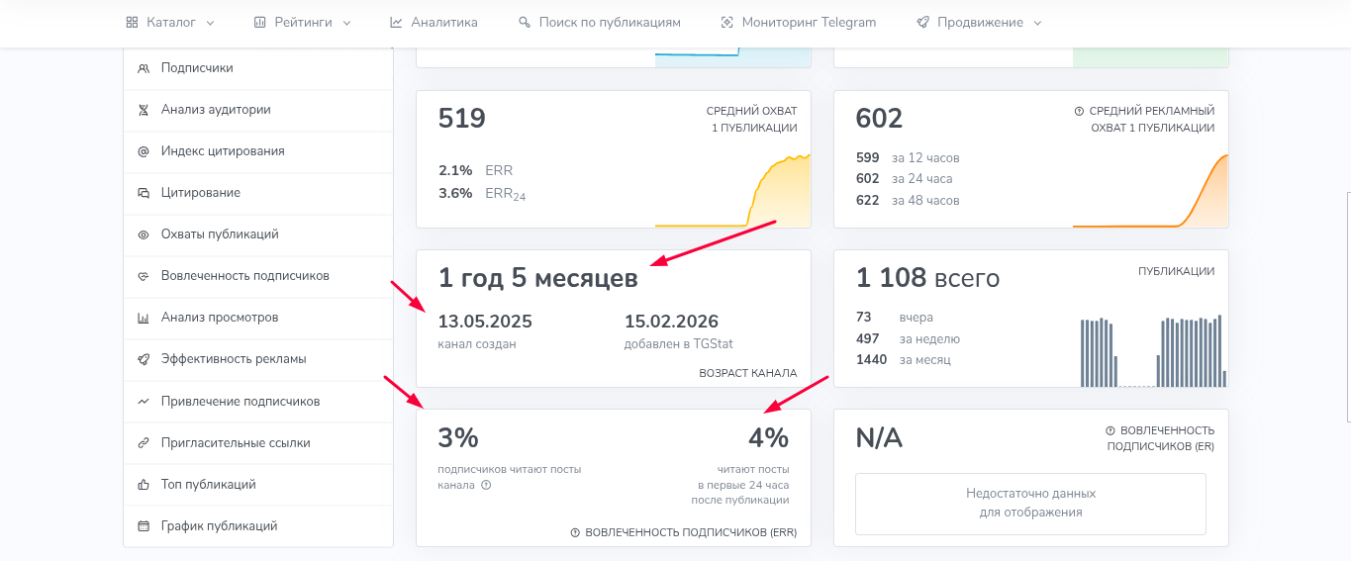Expand the Рейтинги dropdown arrow
This screenshot has height=561, width=1351.
point(346,23)
